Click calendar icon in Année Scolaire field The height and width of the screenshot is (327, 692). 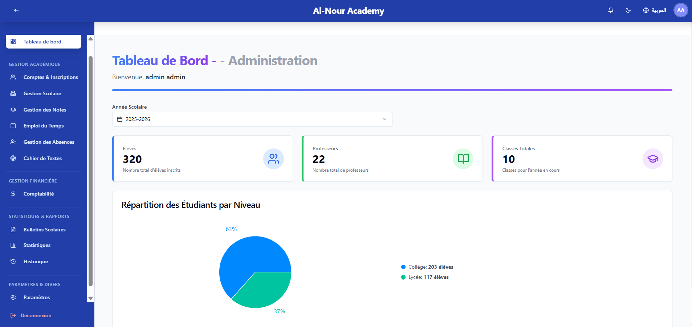coord(120,119)
